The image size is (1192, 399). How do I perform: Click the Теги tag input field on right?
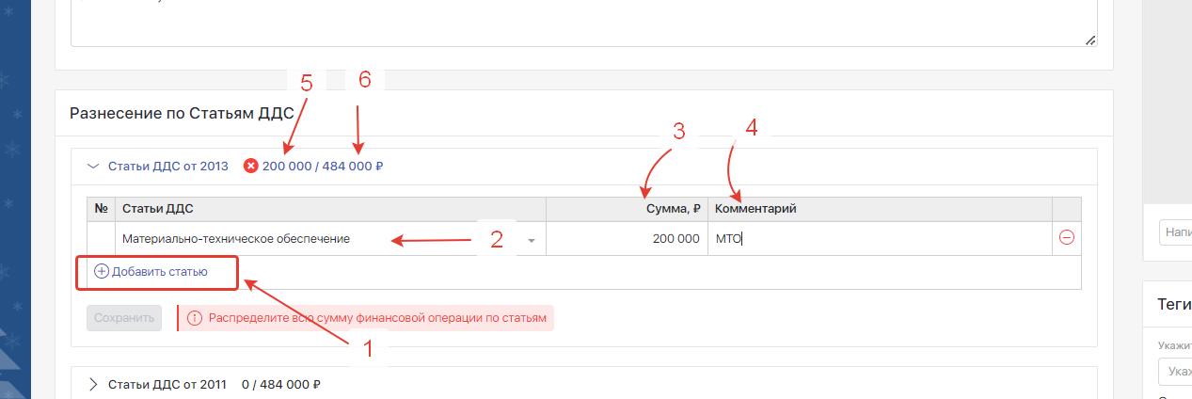click(1176, 372)
